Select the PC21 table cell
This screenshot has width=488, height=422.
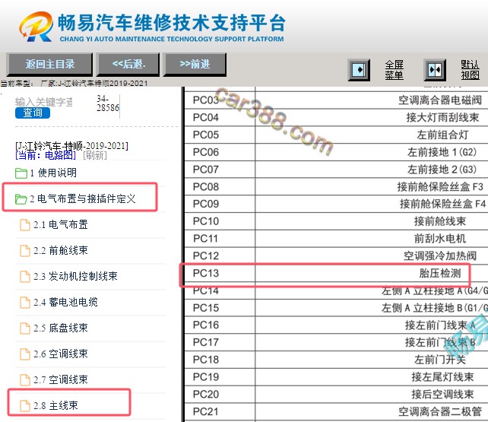coord(220,411)
